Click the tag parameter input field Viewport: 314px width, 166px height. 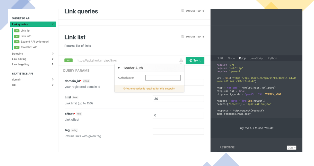point(178,131)
